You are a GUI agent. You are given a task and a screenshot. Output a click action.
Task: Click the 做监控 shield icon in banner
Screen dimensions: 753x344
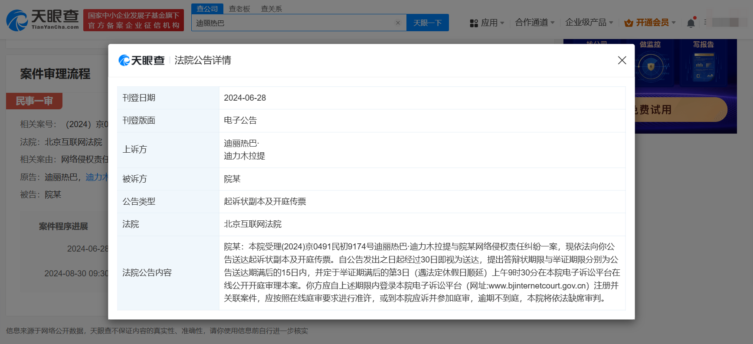click(651, 67)
